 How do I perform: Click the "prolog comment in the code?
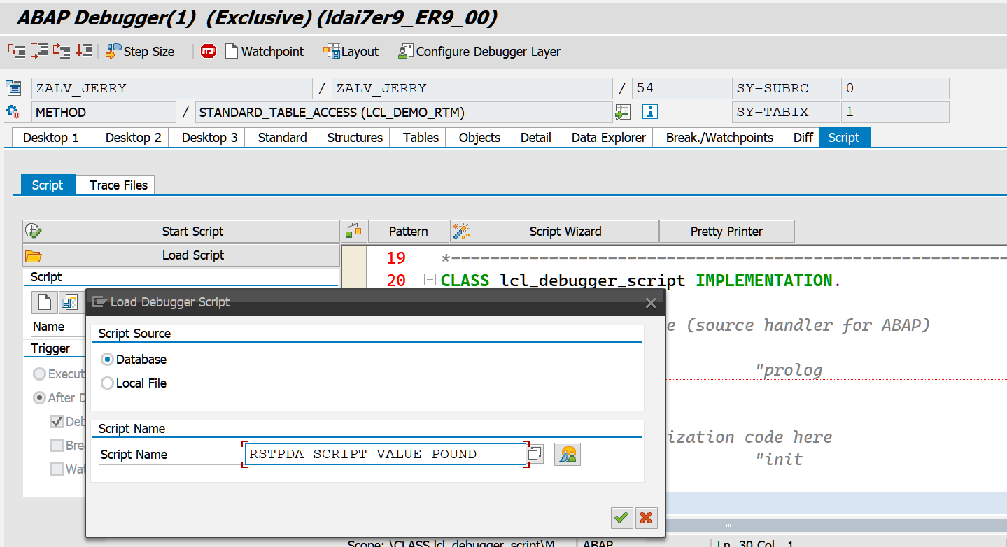[789, 370]
